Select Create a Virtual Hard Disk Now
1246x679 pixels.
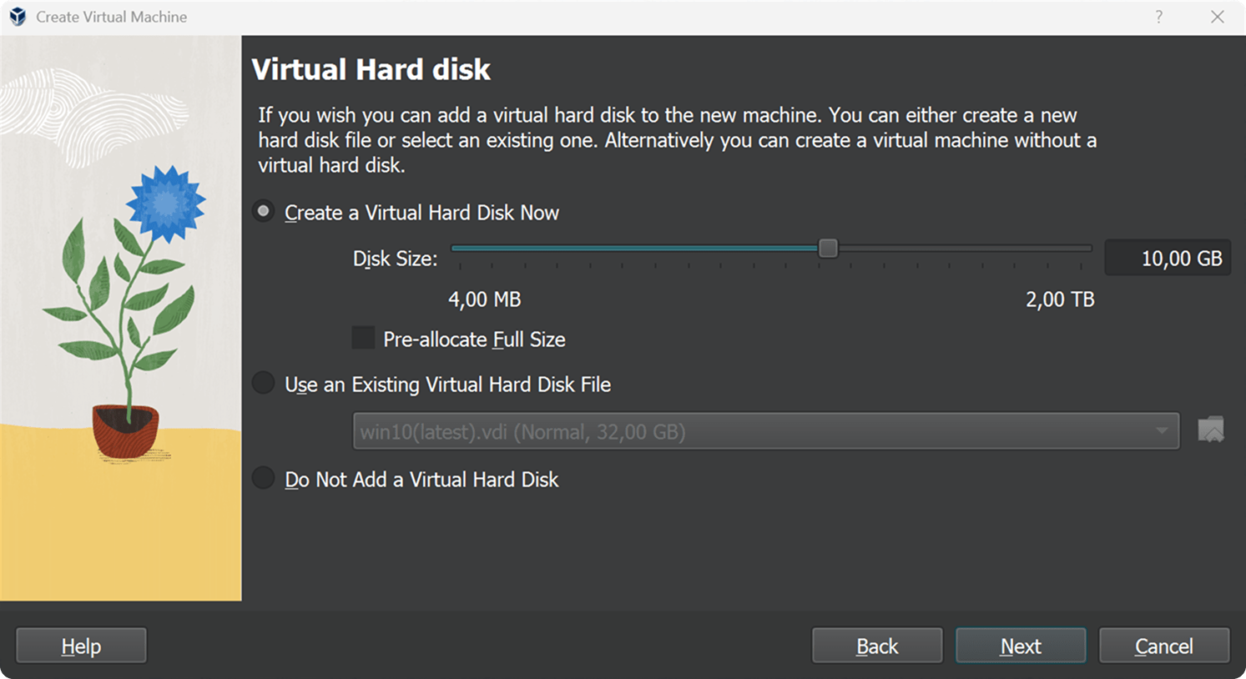pos(264,212)
